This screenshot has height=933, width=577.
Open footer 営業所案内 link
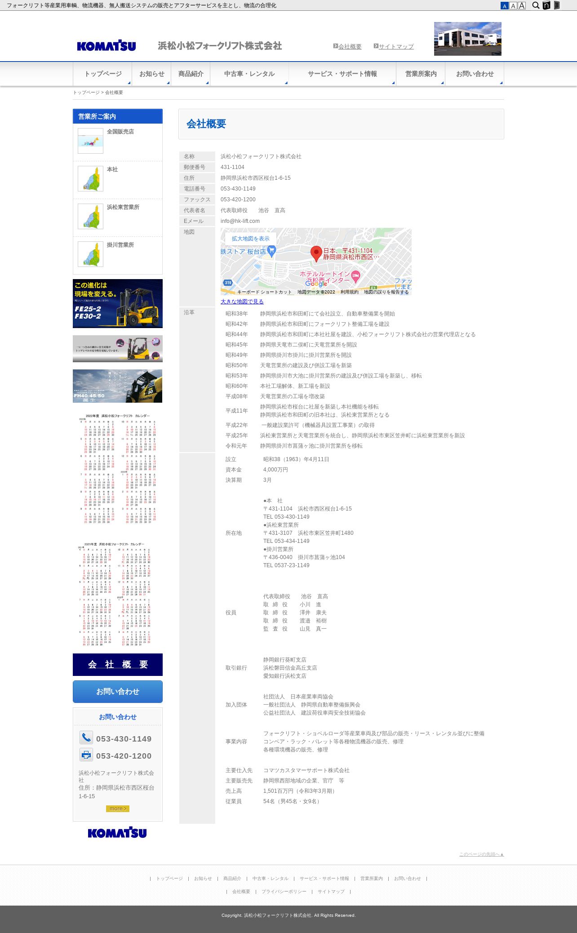pyautogui.click(x=372, y=878)
